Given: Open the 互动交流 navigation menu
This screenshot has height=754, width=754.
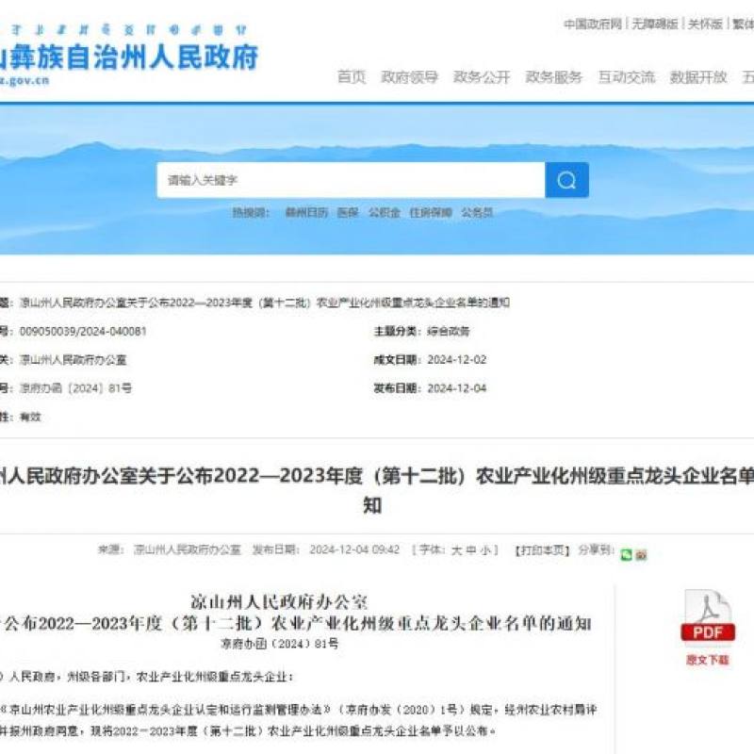Looking at the screenshot, I should [626, 77].
